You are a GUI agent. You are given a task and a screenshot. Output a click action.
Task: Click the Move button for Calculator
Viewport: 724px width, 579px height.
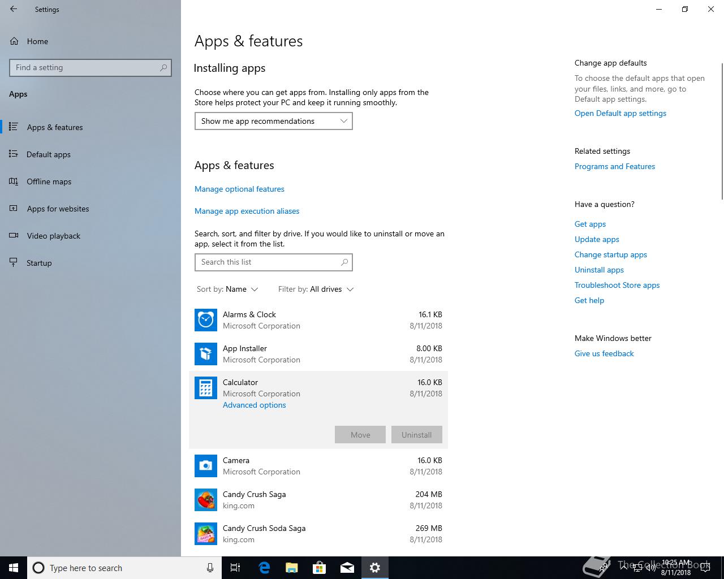[x=360, y=435]
